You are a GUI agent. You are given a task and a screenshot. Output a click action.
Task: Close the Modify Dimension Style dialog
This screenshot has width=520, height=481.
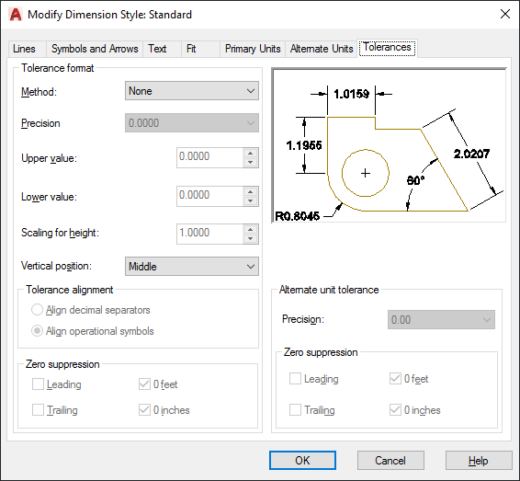[x=505, y=14]
